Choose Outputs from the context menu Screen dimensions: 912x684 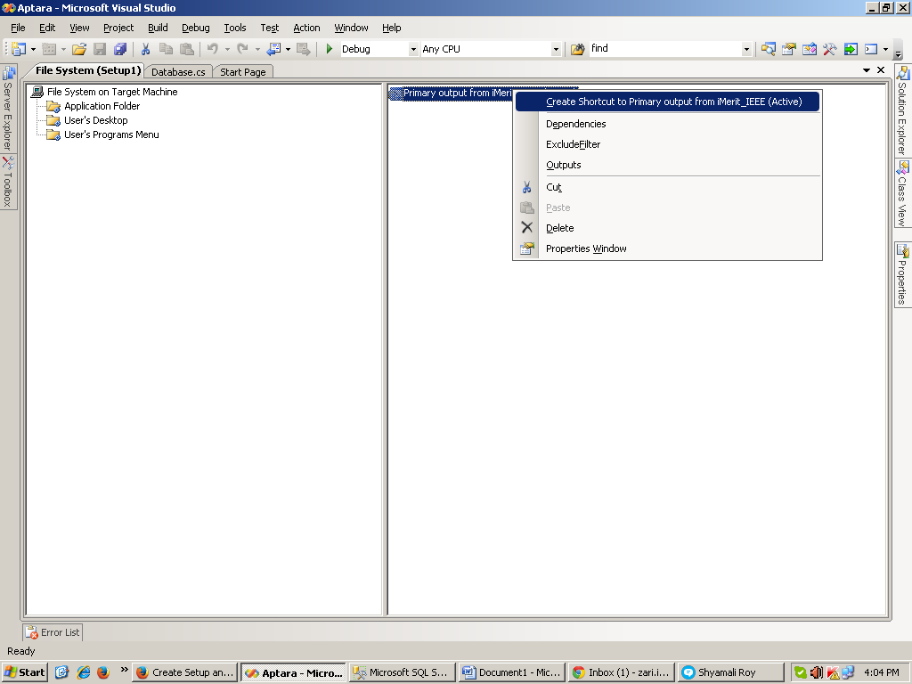(x=668, y=165)
